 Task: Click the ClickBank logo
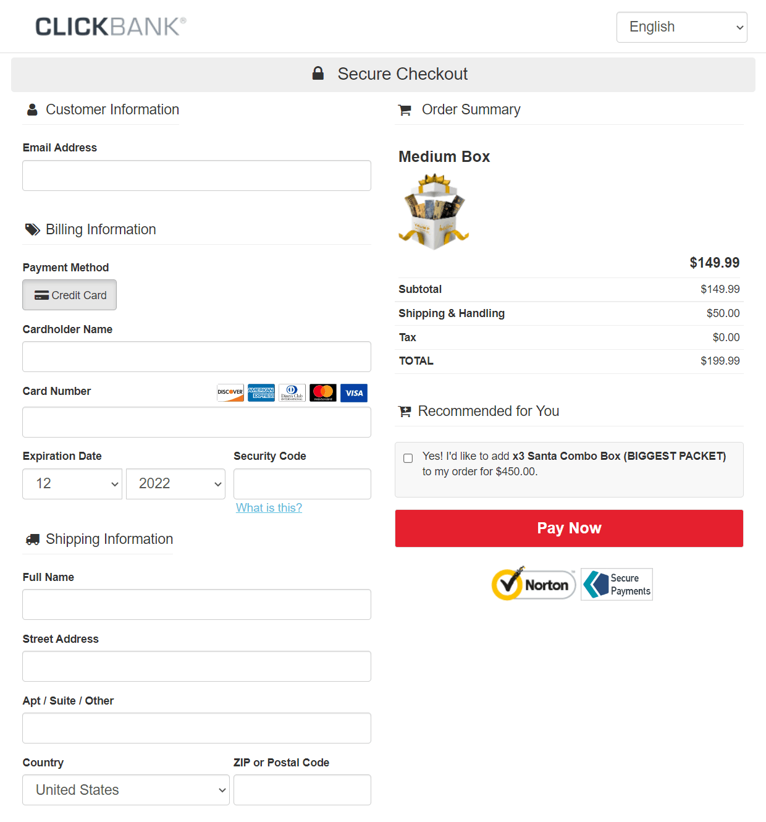tap(111, 27)
